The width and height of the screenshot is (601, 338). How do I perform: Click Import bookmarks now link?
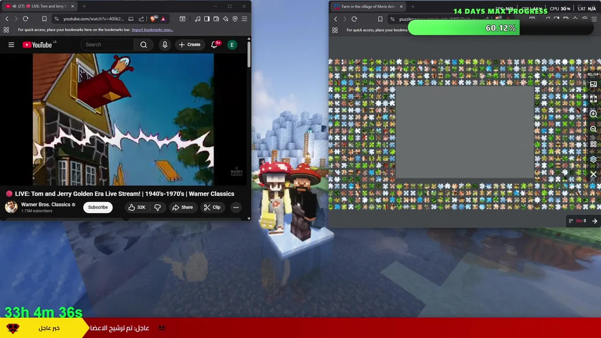coord(152,30)
